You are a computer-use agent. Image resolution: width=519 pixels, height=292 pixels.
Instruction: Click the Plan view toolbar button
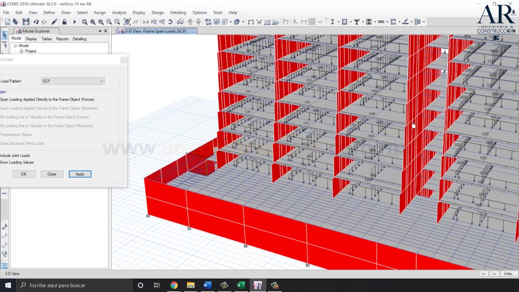pyautogui.click(x=154, y=22)
